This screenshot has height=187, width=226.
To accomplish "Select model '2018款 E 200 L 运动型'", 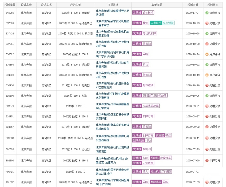I will click(x=76, y=65).
